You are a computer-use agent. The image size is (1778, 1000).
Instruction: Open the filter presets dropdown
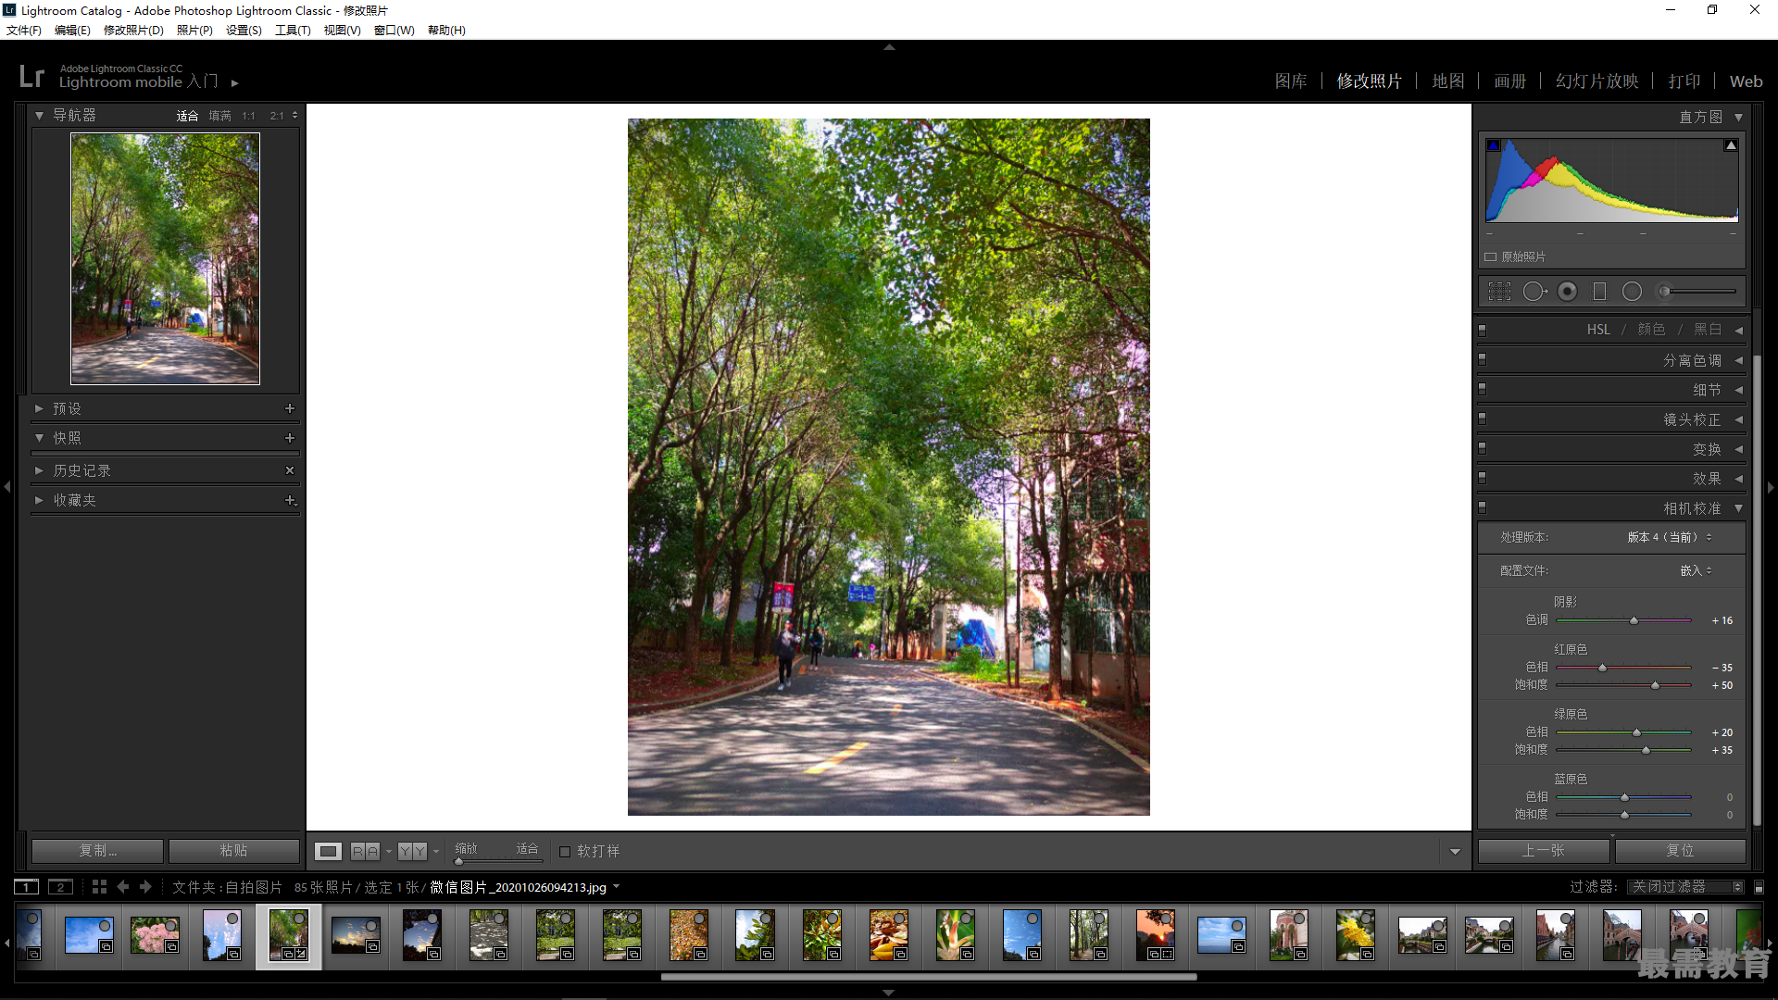pos(1685,887)
